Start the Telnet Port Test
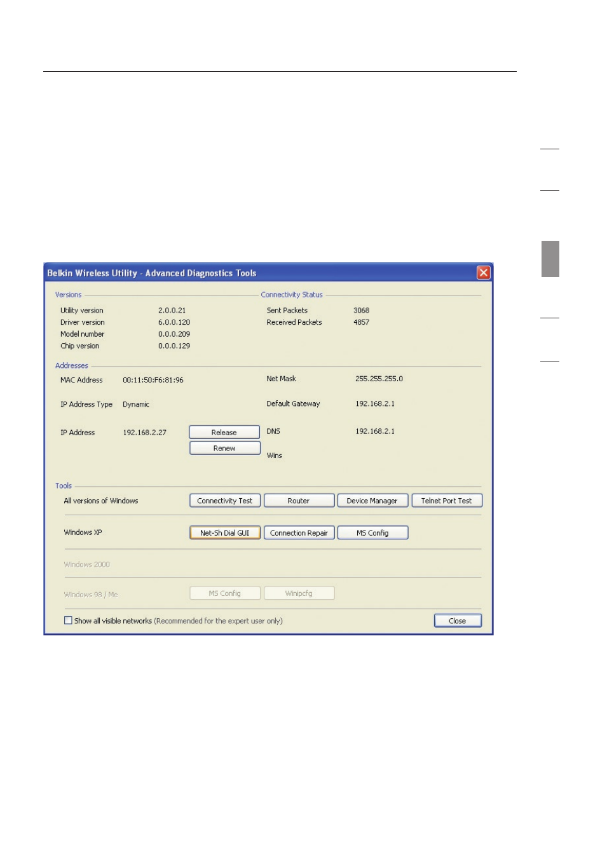This screenshot has width=607, height=866. pyautogui.click(x=447, y=501)
